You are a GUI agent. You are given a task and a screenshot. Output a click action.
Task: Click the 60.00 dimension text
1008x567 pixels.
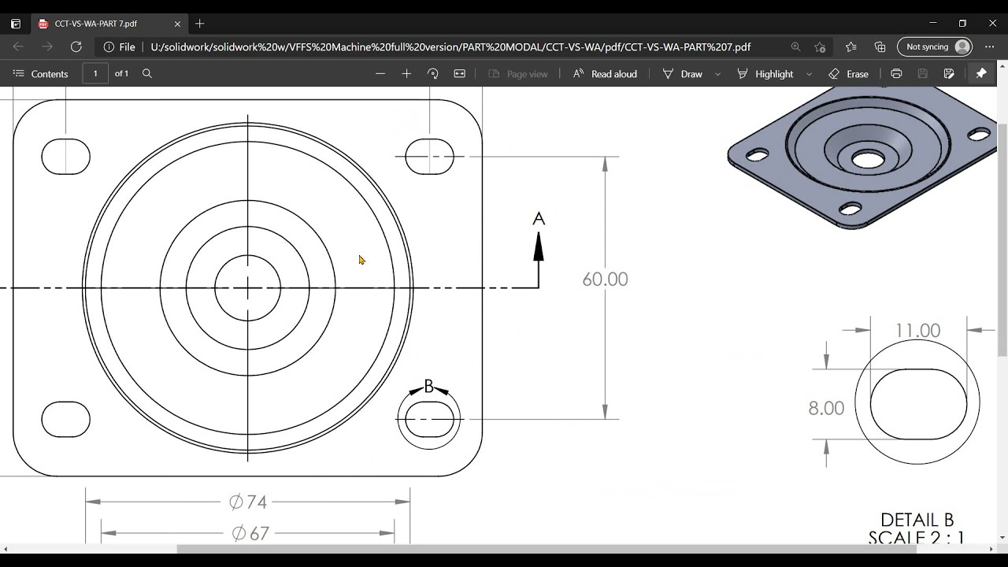[605, 280]
